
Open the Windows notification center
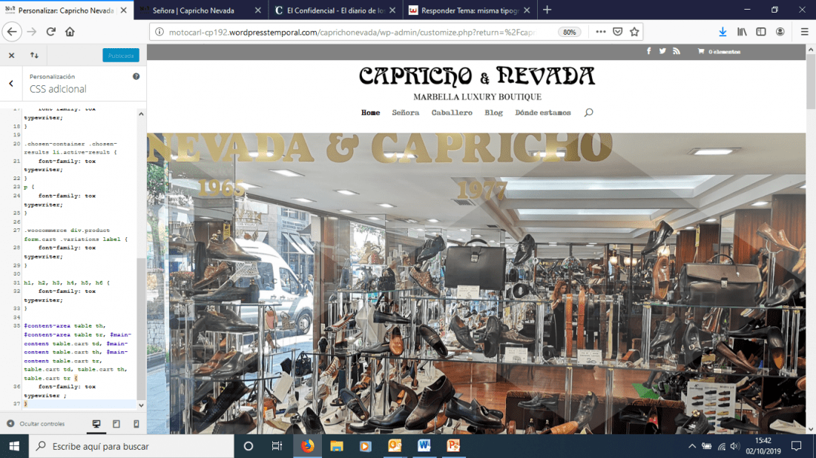pyautogui.click(x=796, y=446)
